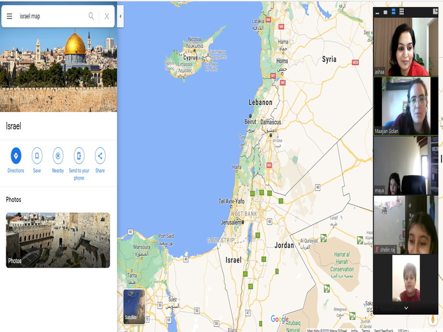Click the 'Photos' section heading
The width and height of the screenshot is (443, 332).
point(13,200)
